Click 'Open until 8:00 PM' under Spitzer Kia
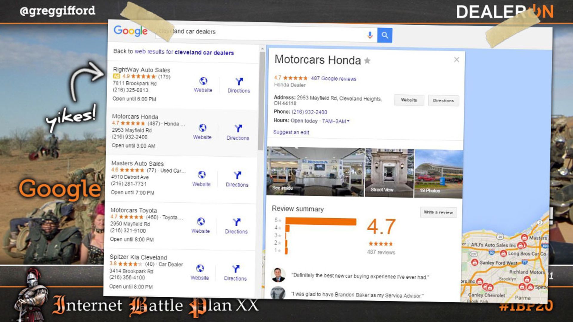Screen dimensions: 573x322 tap(131, 287)
